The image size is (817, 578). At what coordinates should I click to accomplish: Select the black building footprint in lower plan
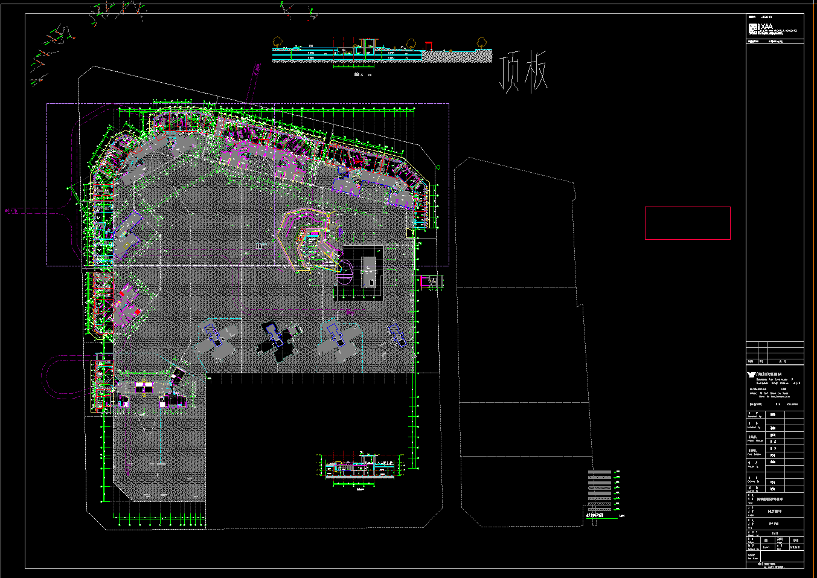(x=274, y=341)
